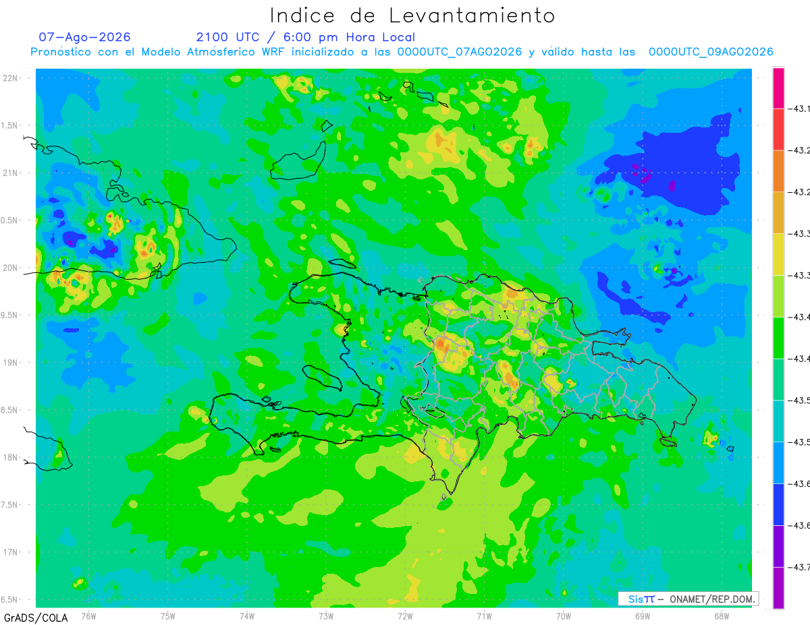Click the "GrADS/COLA" credit label

coord(34,618)
